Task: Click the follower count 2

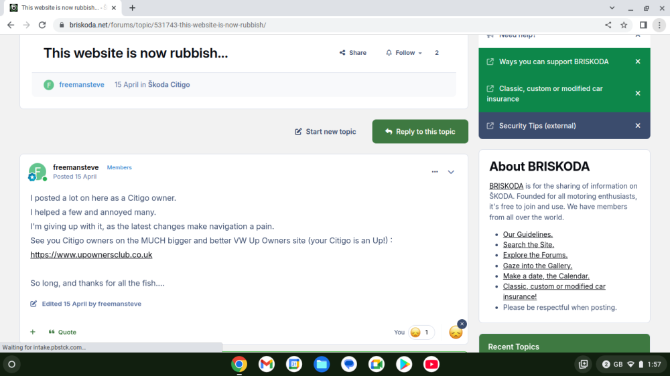Action: [437, 52]
